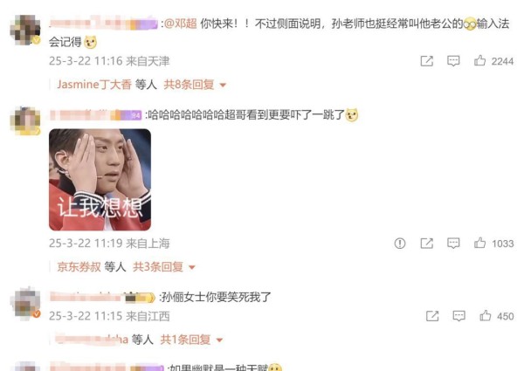Share the comment posted from Tianjin

[426, 61]
